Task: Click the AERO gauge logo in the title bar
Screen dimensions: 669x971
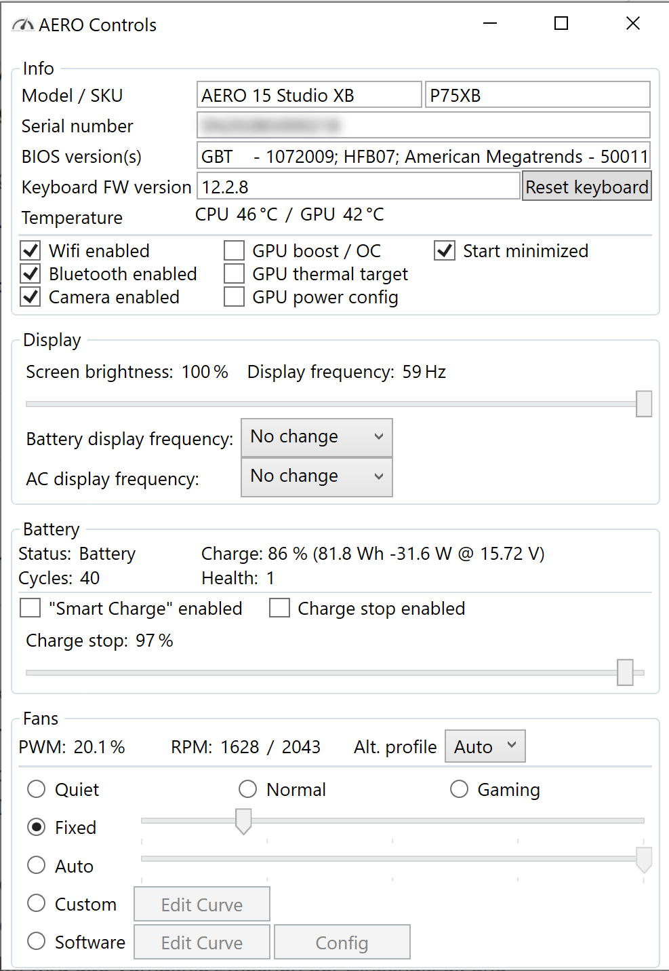Action: 22,24
